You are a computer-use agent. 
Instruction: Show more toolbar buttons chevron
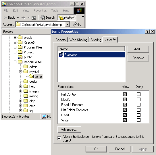(82, 17)
